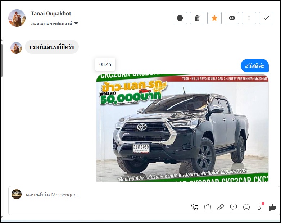Mark conversation done with the checkmark button
Viewport: 281px width, 223px height.
(266, 18)
